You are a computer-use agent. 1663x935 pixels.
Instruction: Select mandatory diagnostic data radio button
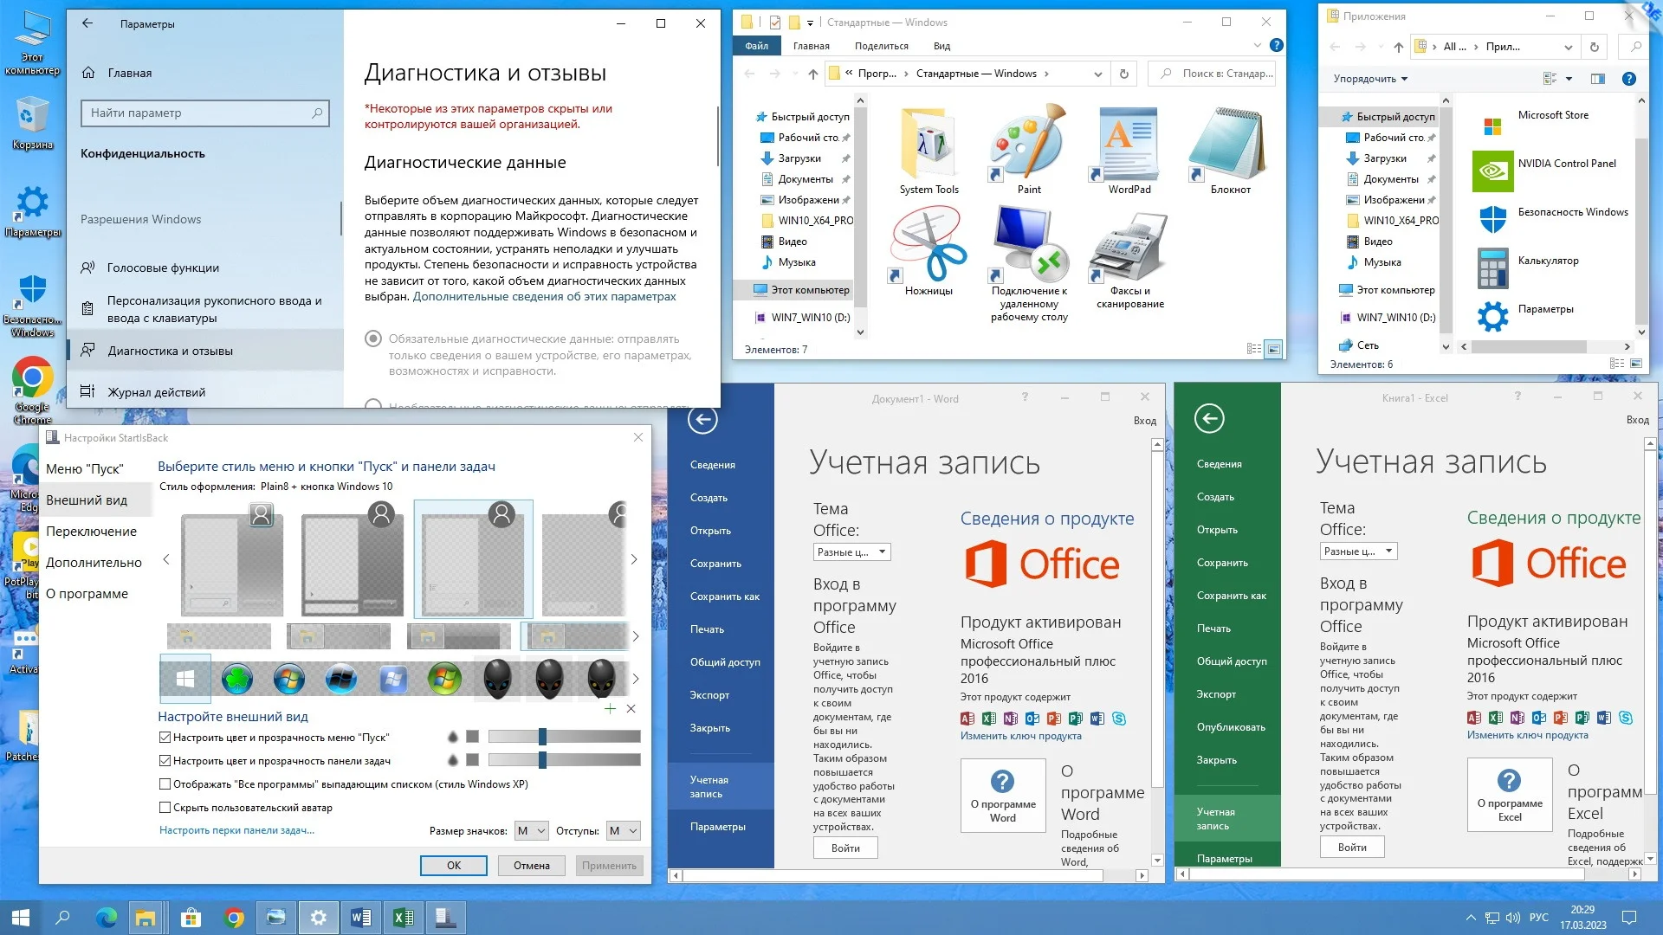pos(373,339)
